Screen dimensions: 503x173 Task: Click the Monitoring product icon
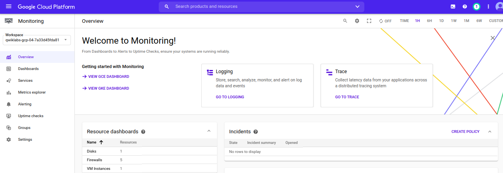9,21
